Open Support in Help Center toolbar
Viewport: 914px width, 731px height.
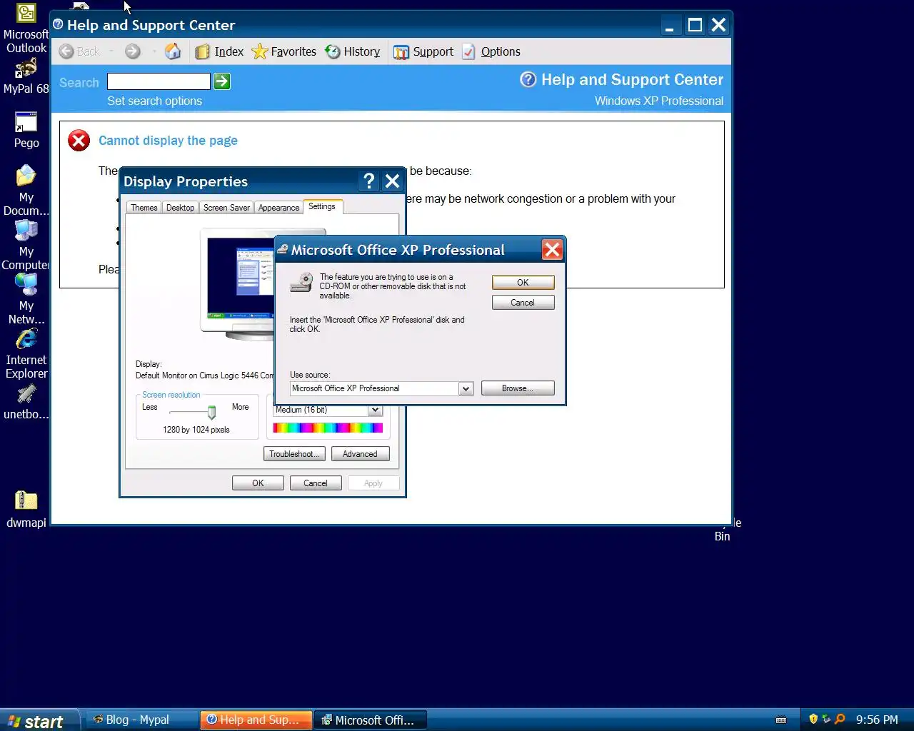coord(423,51)
